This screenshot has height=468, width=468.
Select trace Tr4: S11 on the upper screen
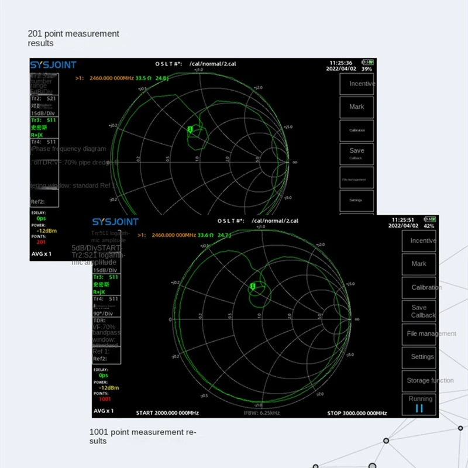pos(44,149)
